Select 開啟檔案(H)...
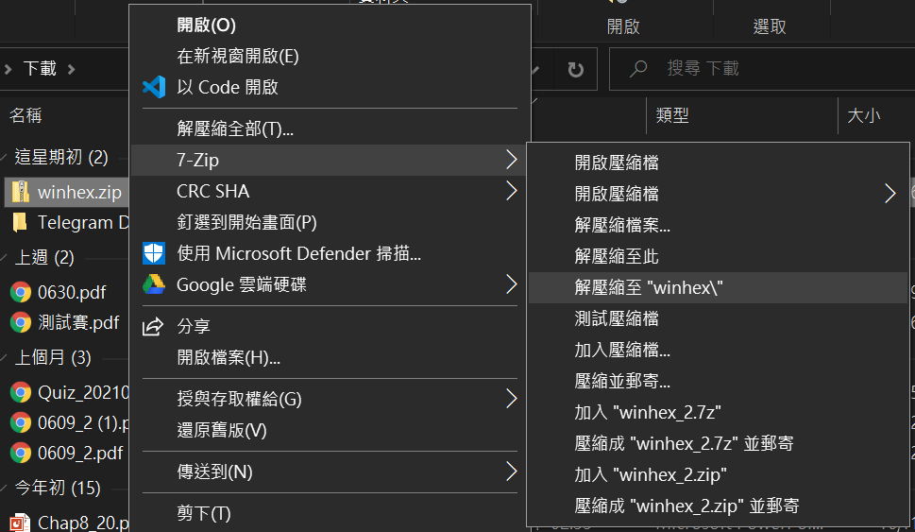This screenshot has width=915, height=532. click(330, 357)
